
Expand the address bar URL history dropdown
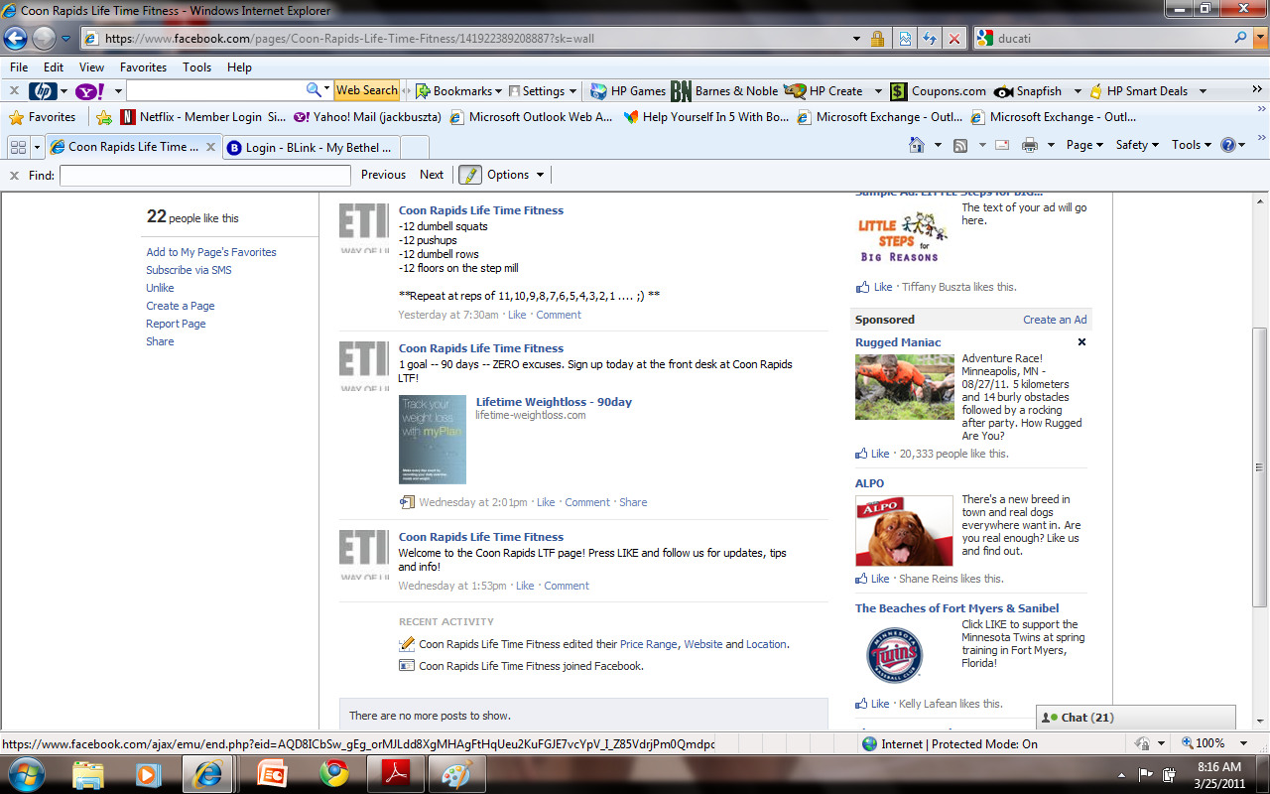point(856,39)
